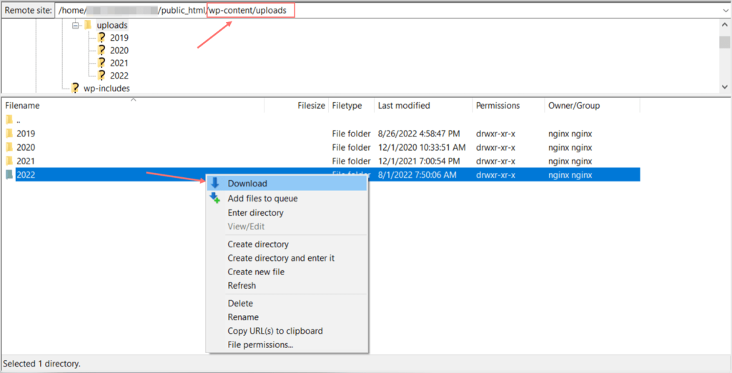Screen dimensions: 732x373
Task: Click question-mark icon beside tree 2019
Action: (x=102, y=38)
